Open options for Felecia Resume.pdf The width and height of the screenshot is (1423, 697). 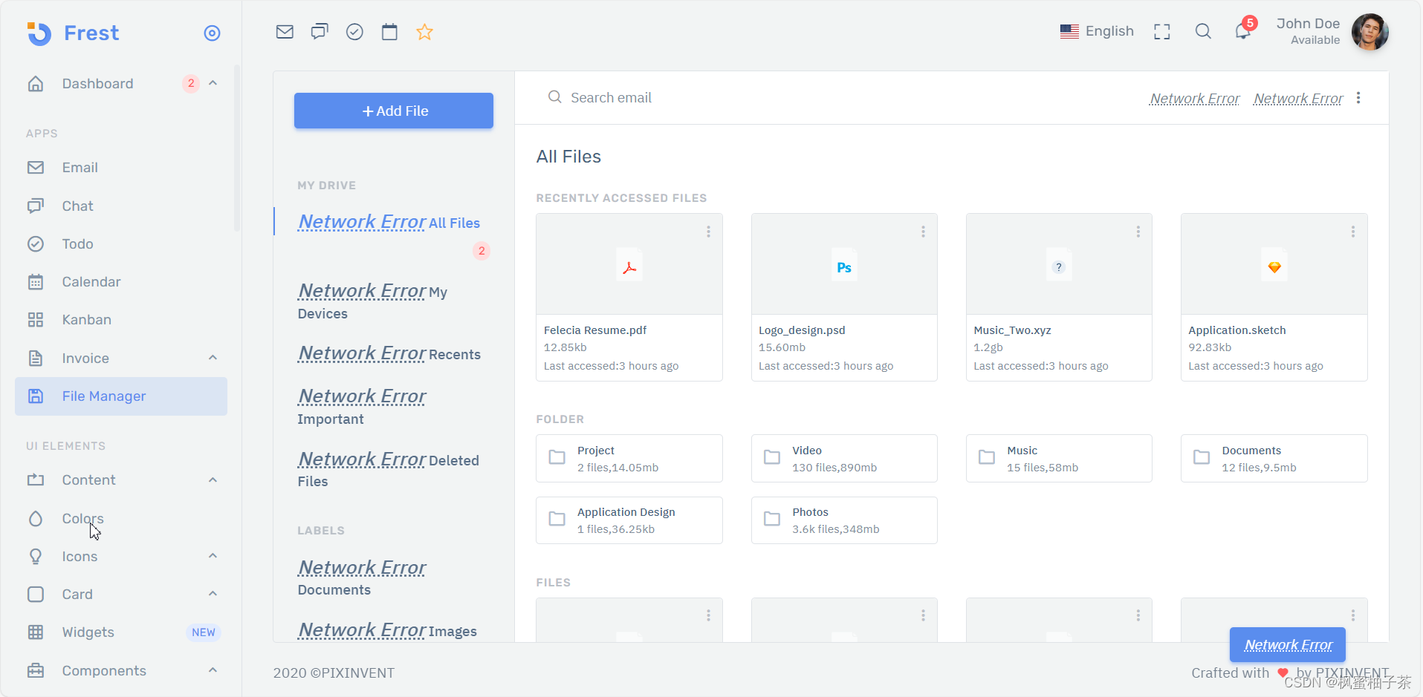tap(708, 232)
